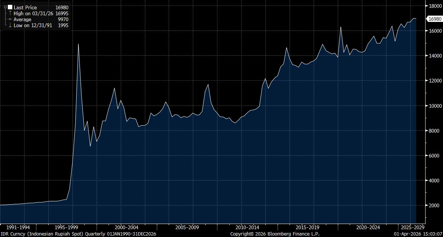Select the High on 03/31/26 legend entry
Viewport: 443px width, 237px height.
point(34,13)
